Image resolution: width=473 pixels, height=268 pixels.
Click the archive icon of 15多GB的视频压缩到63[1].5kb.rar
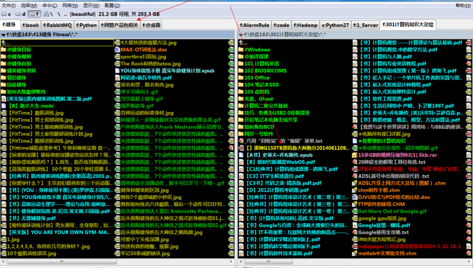click(355, 155)
